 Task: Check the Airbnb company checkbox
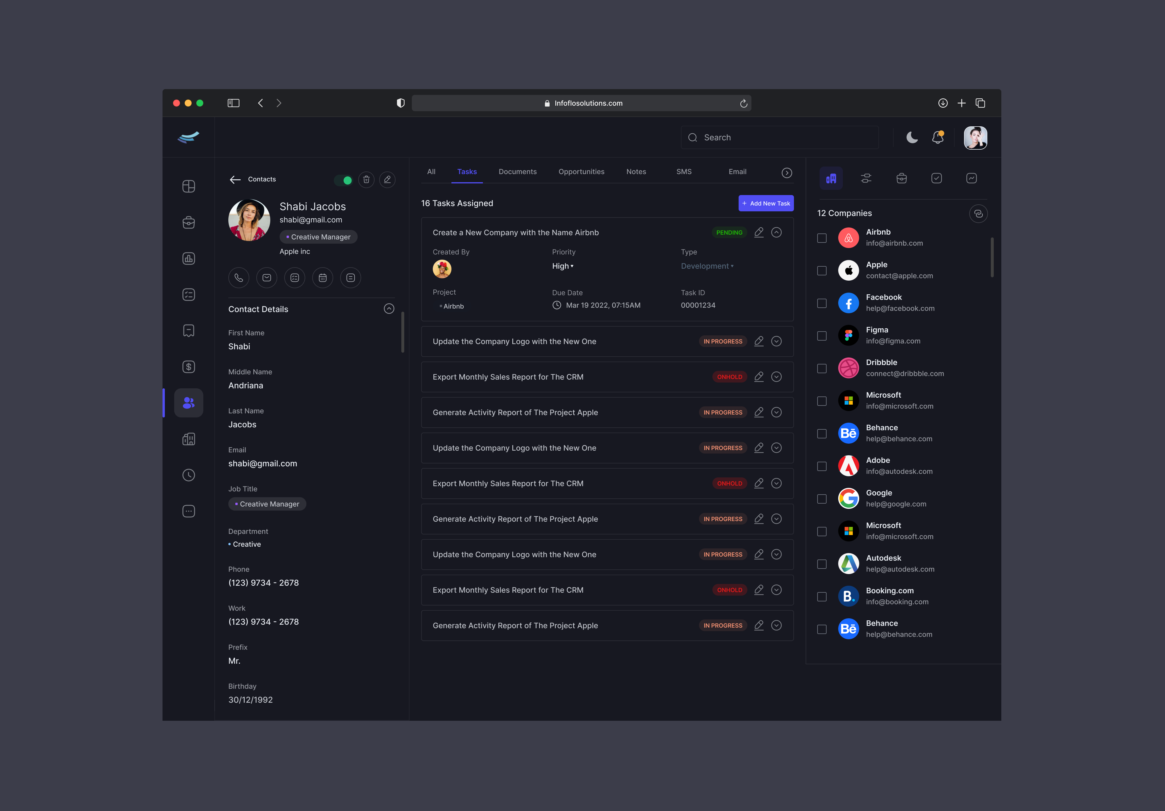tap(822, 238)
